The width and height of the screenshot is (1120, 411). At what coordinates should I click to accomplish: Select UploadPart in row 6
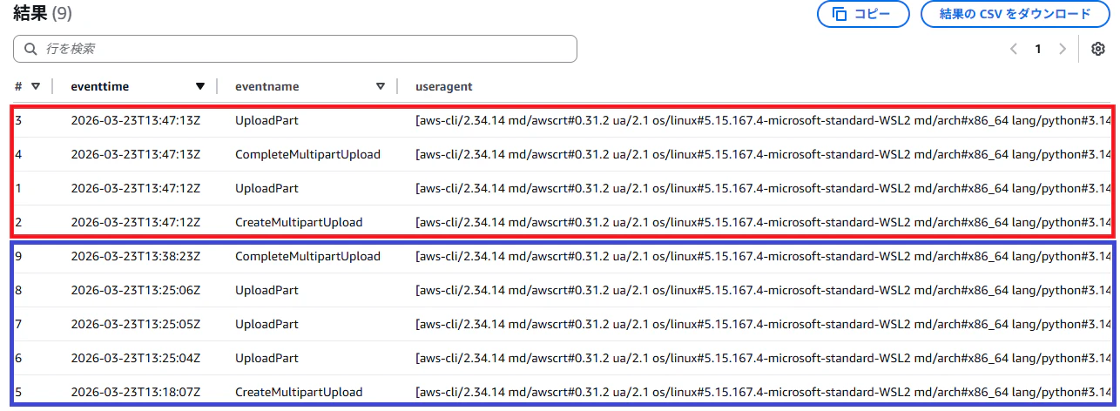(267, 358)
